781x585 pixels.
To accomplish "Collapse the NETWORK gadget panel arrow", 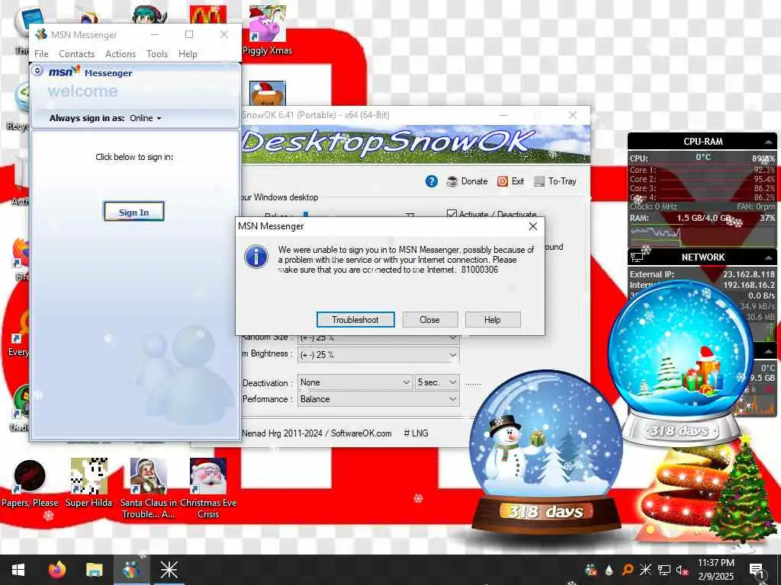I will [x=768, y=257].
